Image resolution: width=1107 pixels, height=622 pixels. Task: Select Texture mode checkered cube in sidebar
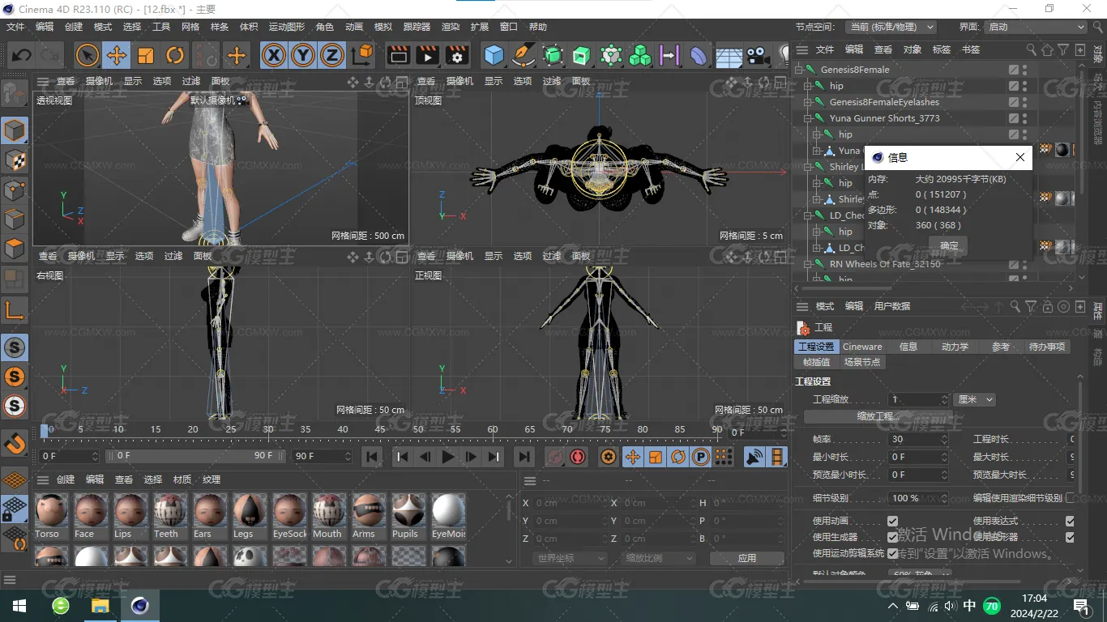tap(15, 161)
